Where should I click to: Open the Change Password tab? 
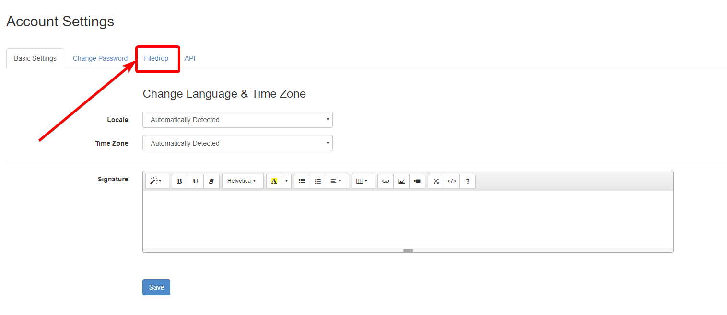pos(100,58)
